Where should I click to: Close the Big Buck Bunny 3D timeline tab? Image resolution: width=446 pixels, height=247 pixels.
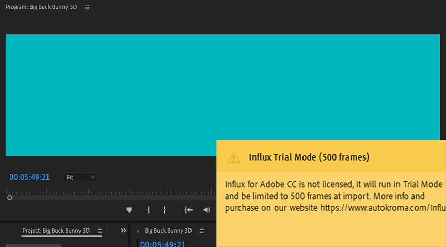pyautogui.click(x=138, y=231)
